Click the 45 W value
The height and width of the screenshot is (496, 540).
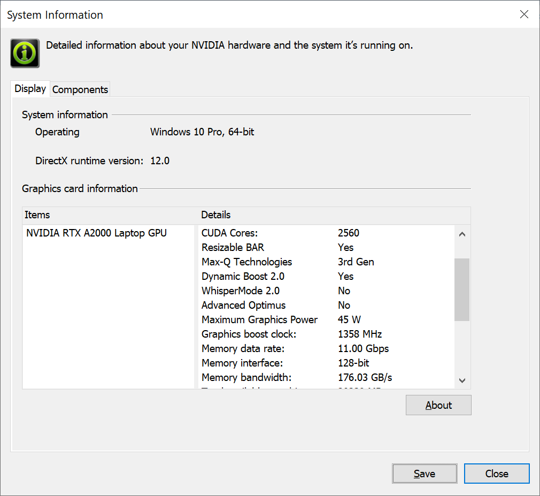tap(349, 320)
